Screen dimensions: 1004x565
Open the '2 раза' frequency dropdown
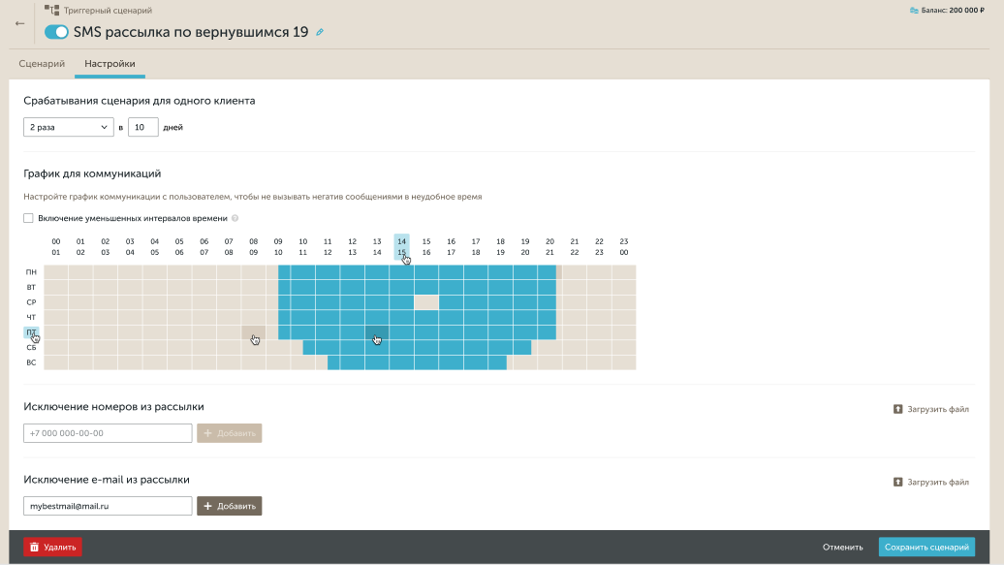click(68, 127)
